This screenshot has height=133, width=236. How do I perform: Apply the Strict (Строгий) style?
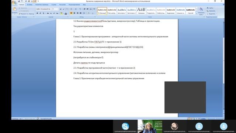coord(190,11)
